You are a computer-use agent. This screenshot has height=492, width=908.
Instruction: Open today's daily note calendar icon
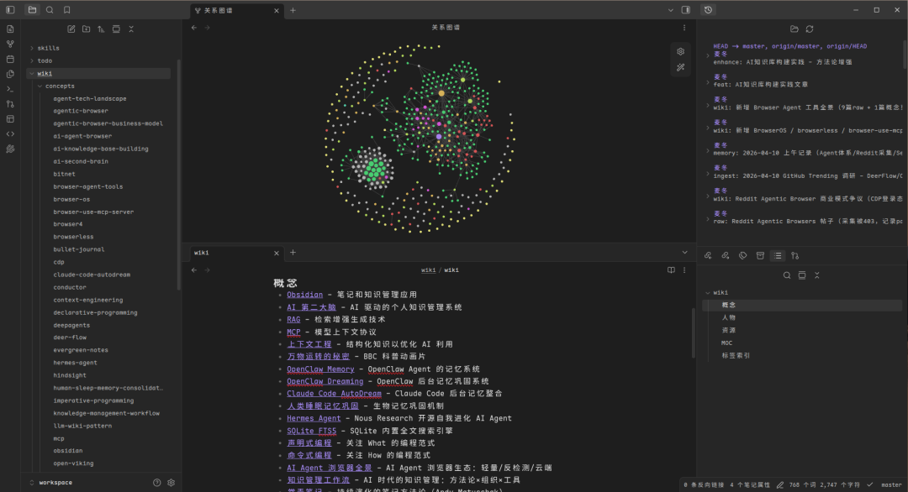(x=10, y=59)
